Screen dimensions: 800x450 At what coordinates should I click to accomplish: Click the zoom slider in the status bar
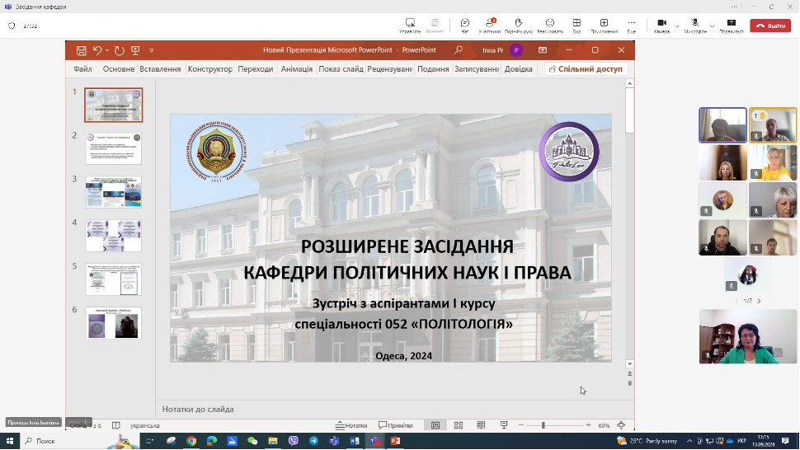[543, 425]
